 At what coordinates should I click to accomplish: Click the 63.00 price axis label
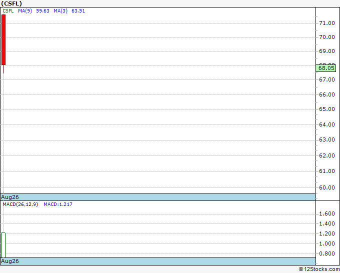327,139
